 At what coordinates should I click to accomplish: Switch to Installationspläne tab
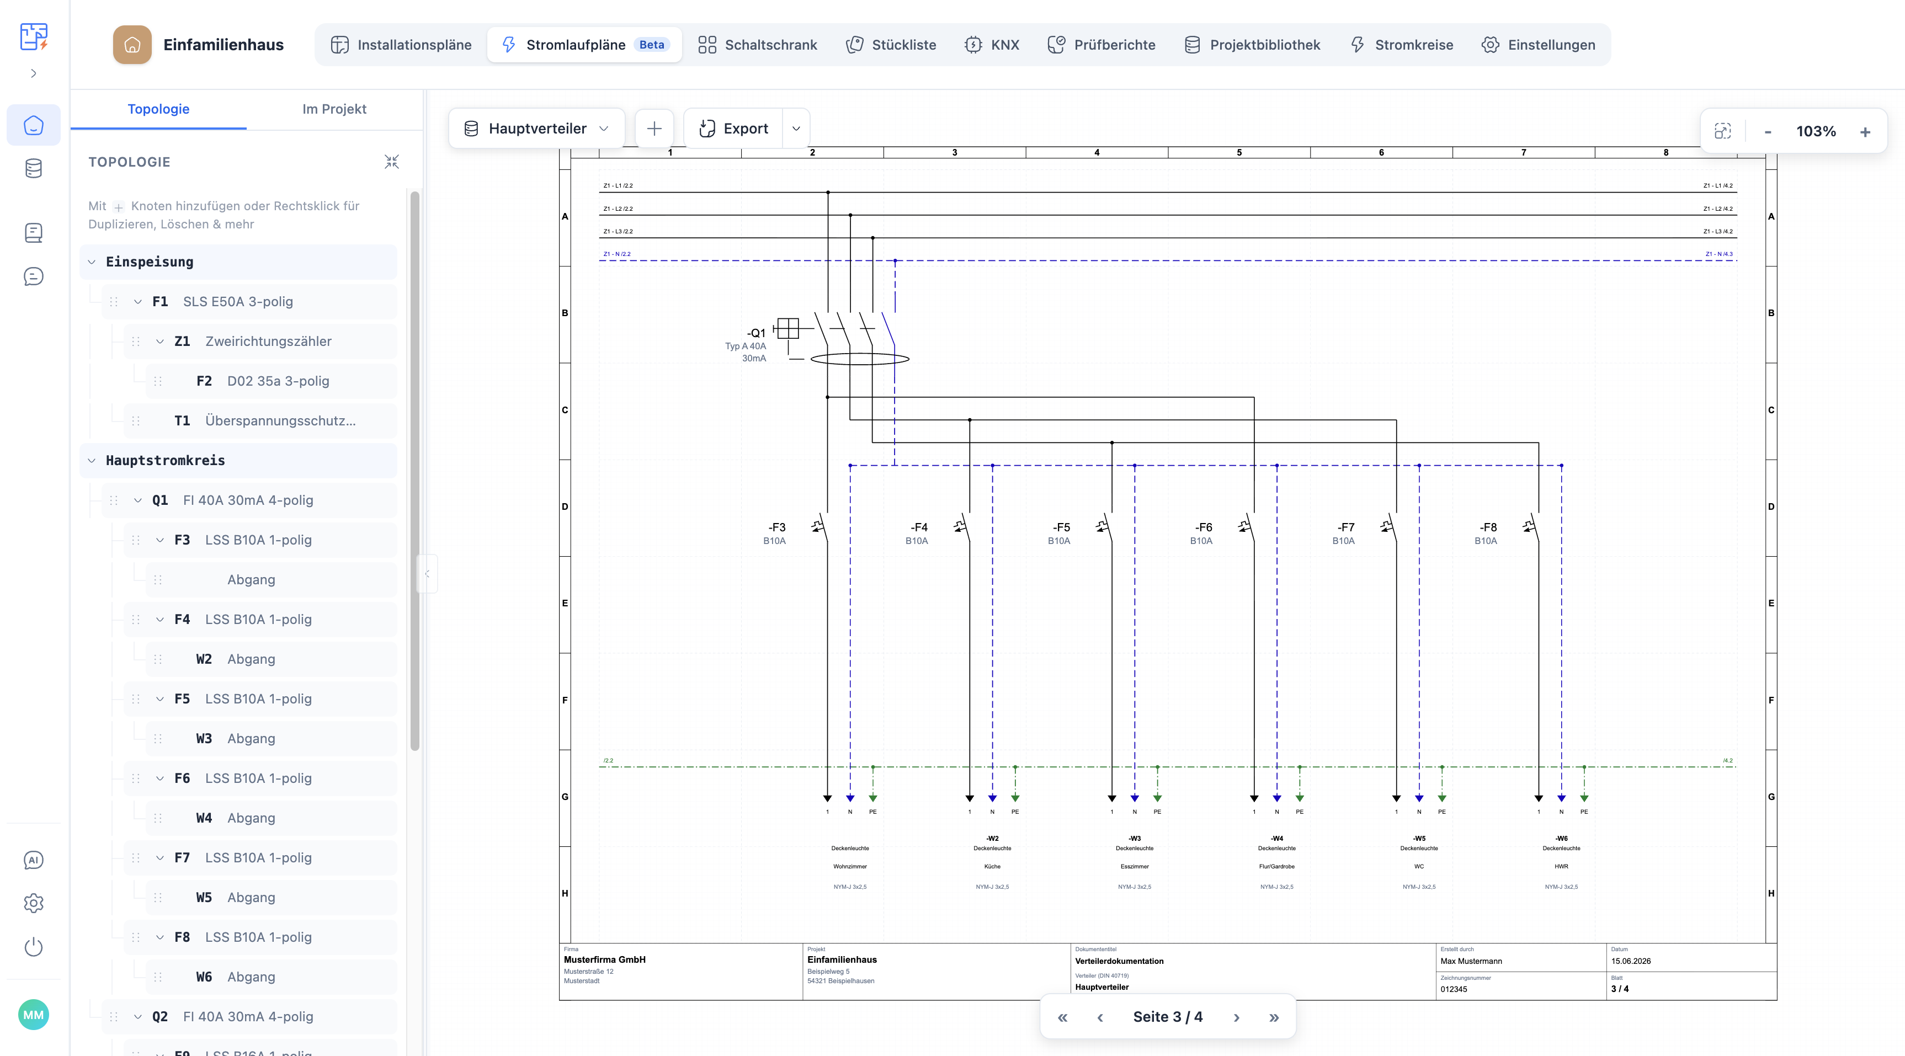(x=401, y=44)
